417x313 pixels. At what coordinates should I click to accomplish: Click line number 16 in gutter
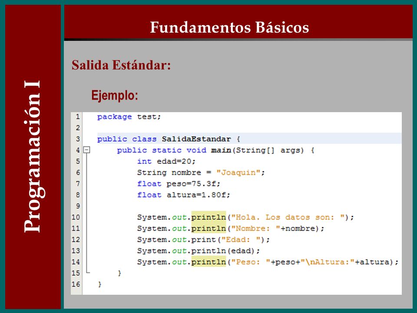(x=76, y=284)
